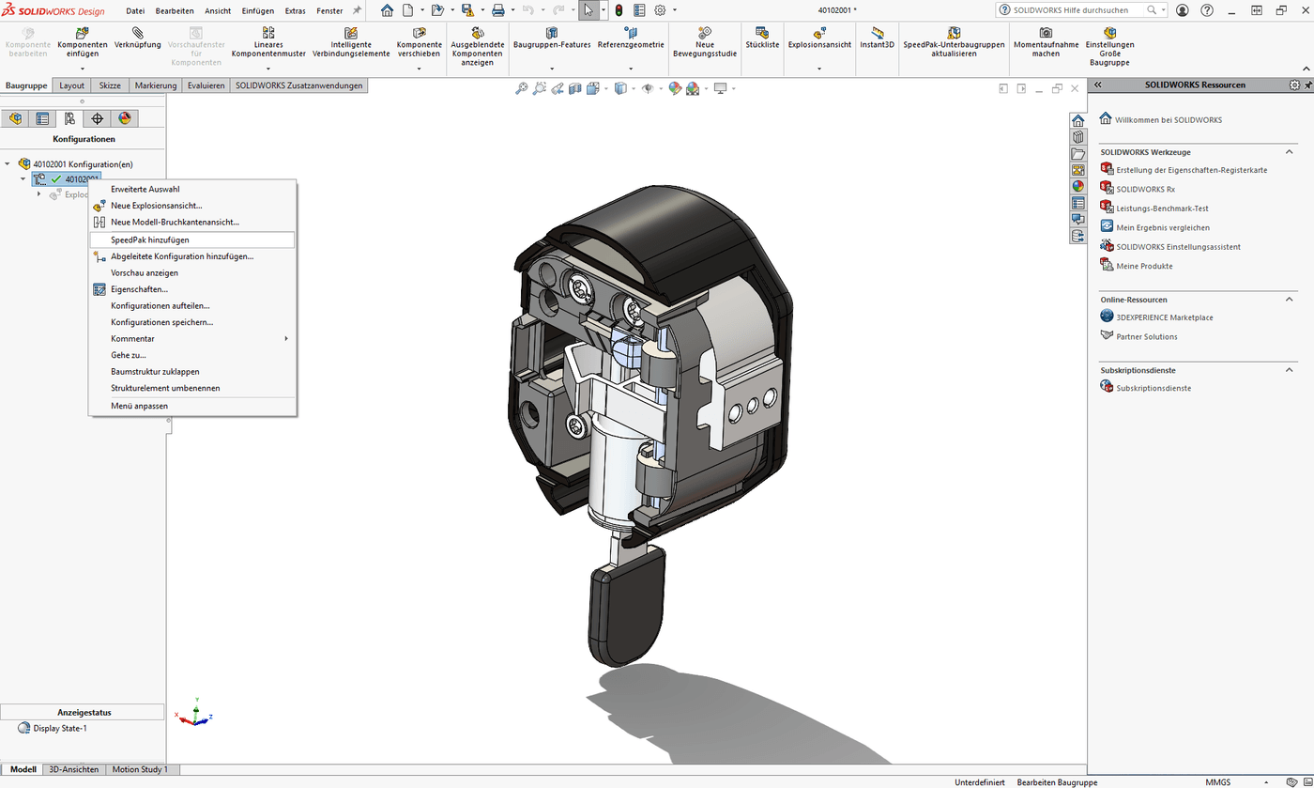Image resolution: width=1314 pixels, height=788 pixels.
Task: Choose SpeedPak hinzufügen from the context menu
Action: coord(150,240)
